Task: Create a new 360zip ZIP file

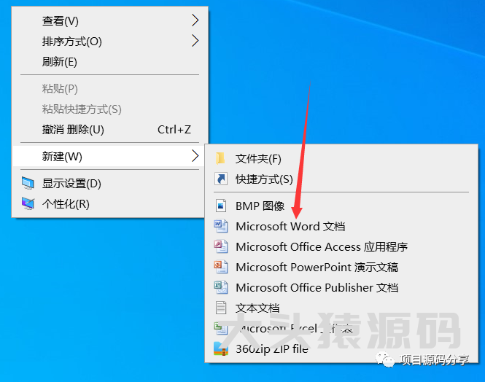Action: [341, 348]
